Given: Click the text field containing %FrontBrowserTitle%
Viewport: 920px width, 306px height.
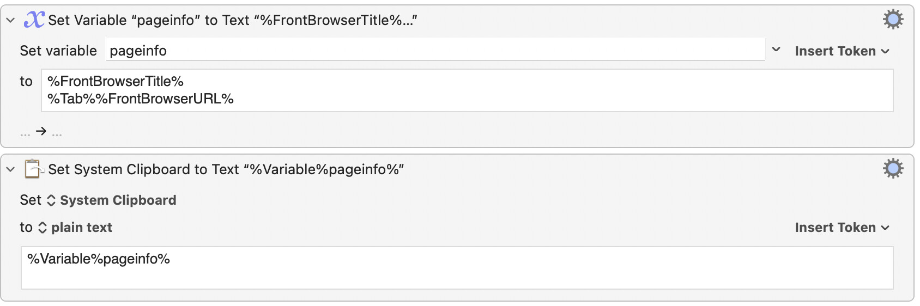Looking at the screenshot, I should pyautogui.click(x=467, y=90).
